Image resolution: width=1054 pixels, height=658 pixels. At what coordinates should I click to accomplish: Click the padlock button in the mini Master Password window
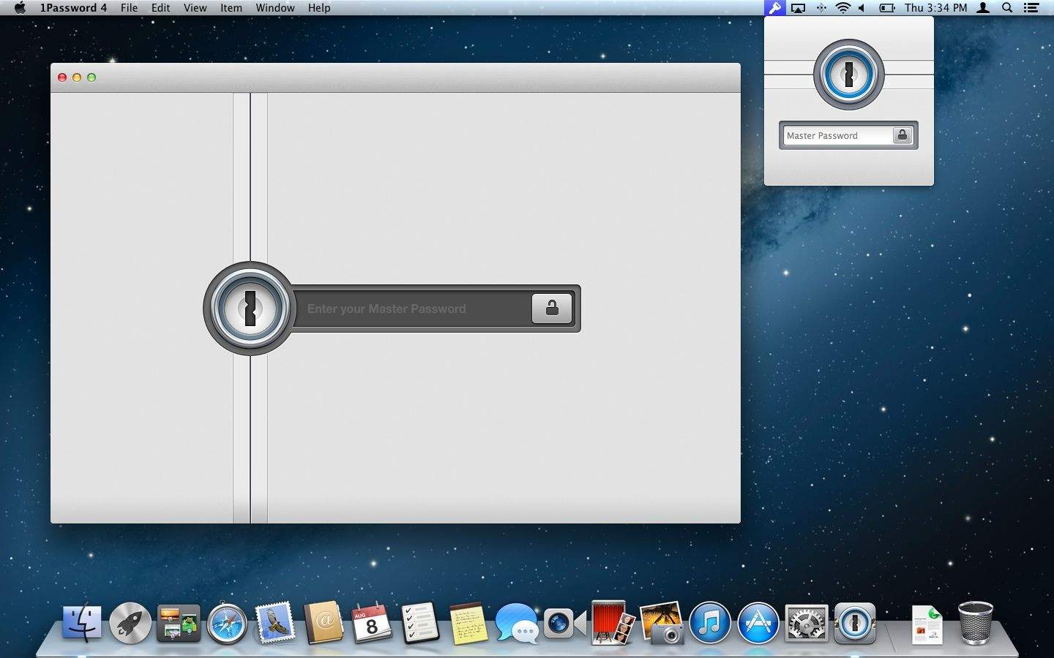tap(902, 135)
